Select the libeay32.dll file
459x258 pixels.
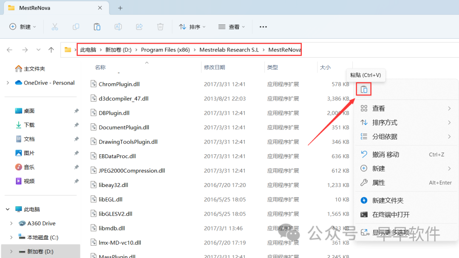click(x=113, y=185)
